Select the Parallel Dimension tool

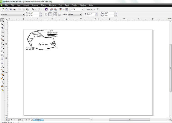click(2, 67)
